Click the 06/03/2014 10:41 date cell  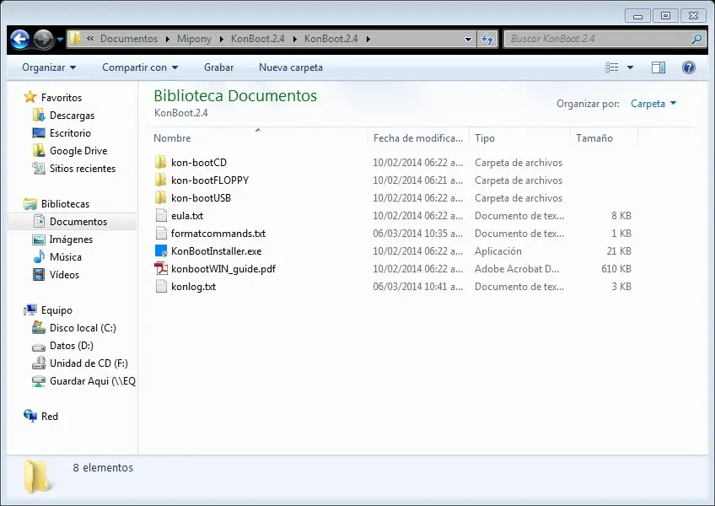click(417, 287)
